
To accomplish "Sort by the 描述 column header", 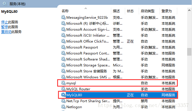I will (116, 11).
